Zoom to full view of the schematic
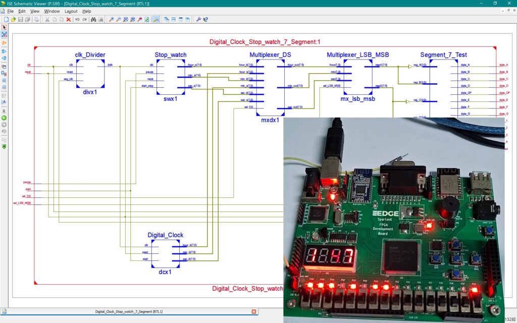The height and width of the screenshot is (323, 517). (126, 19)
